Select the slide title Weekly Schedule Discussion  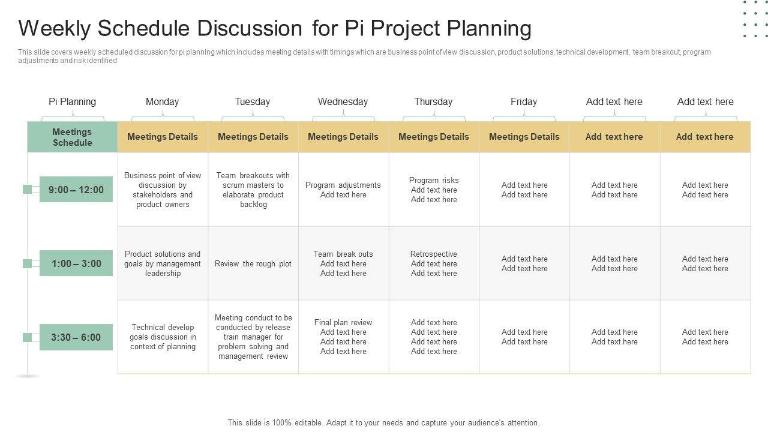[x=275, y=29]
